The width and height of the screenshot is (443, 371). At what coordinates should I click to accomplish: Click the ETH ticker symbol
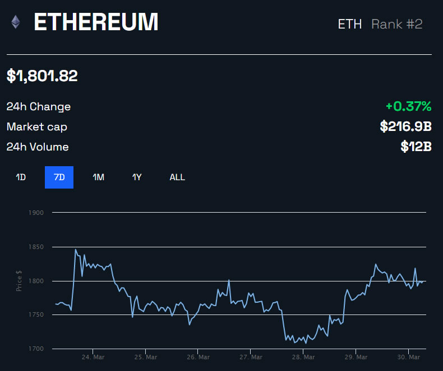coord(351,24)
